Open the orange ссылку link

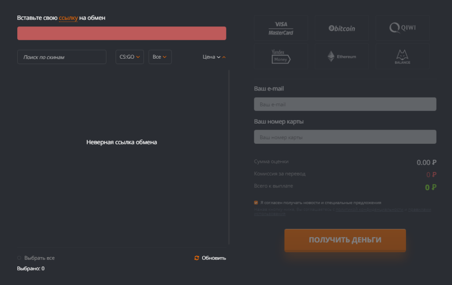68,18
